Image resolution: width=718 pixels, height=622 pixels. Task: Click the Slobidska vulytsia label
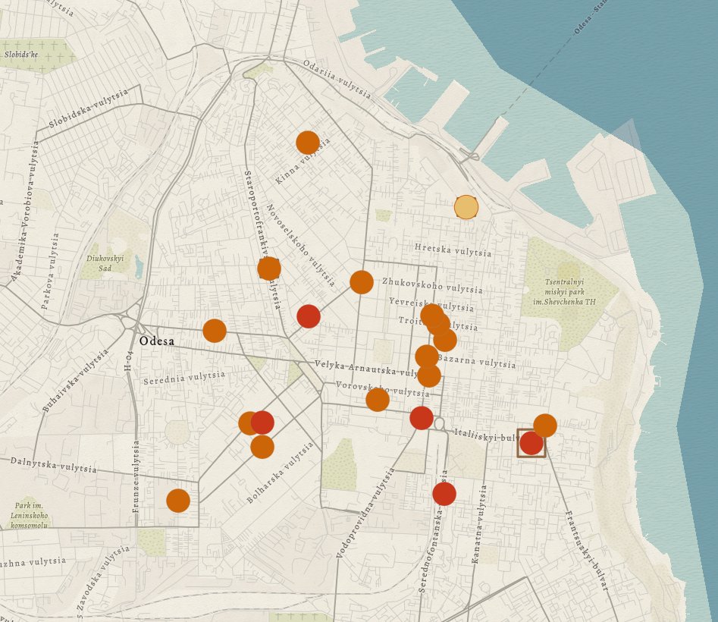[x=88, y=108]
